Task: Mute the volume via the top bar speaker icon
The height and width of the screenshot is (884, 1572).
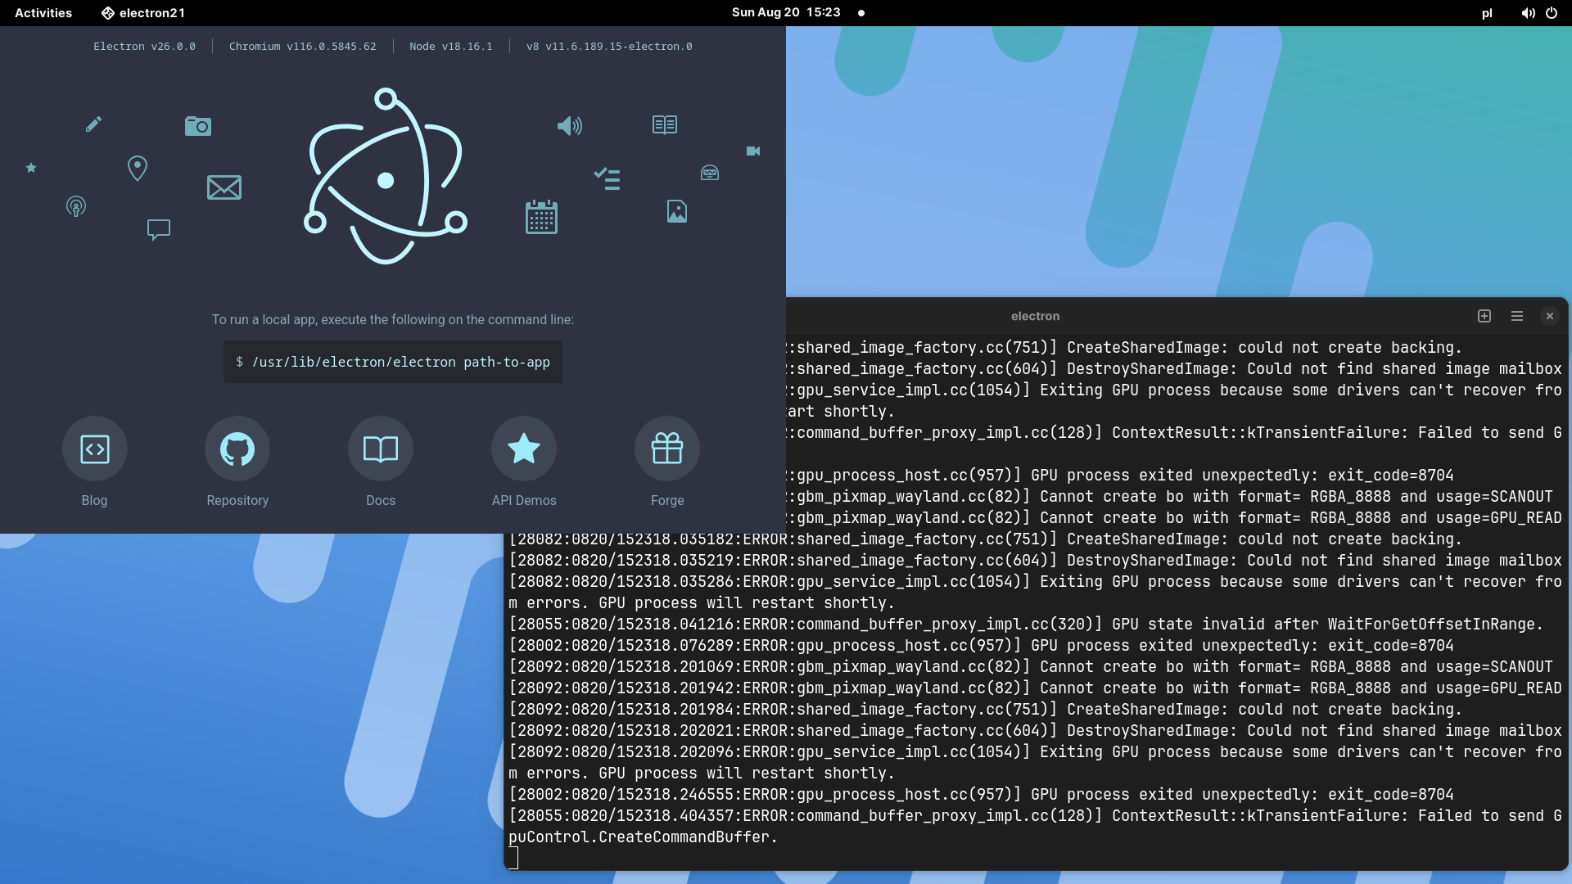Action: tap(1528, 13)
